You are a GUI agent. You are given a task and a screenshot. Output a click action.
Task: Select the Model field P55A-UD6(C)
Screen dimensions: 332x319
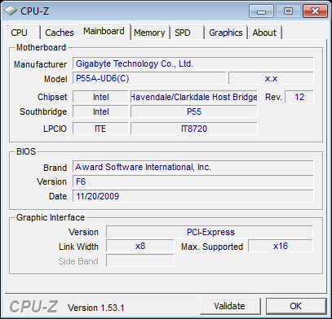[x=149, y=78]
